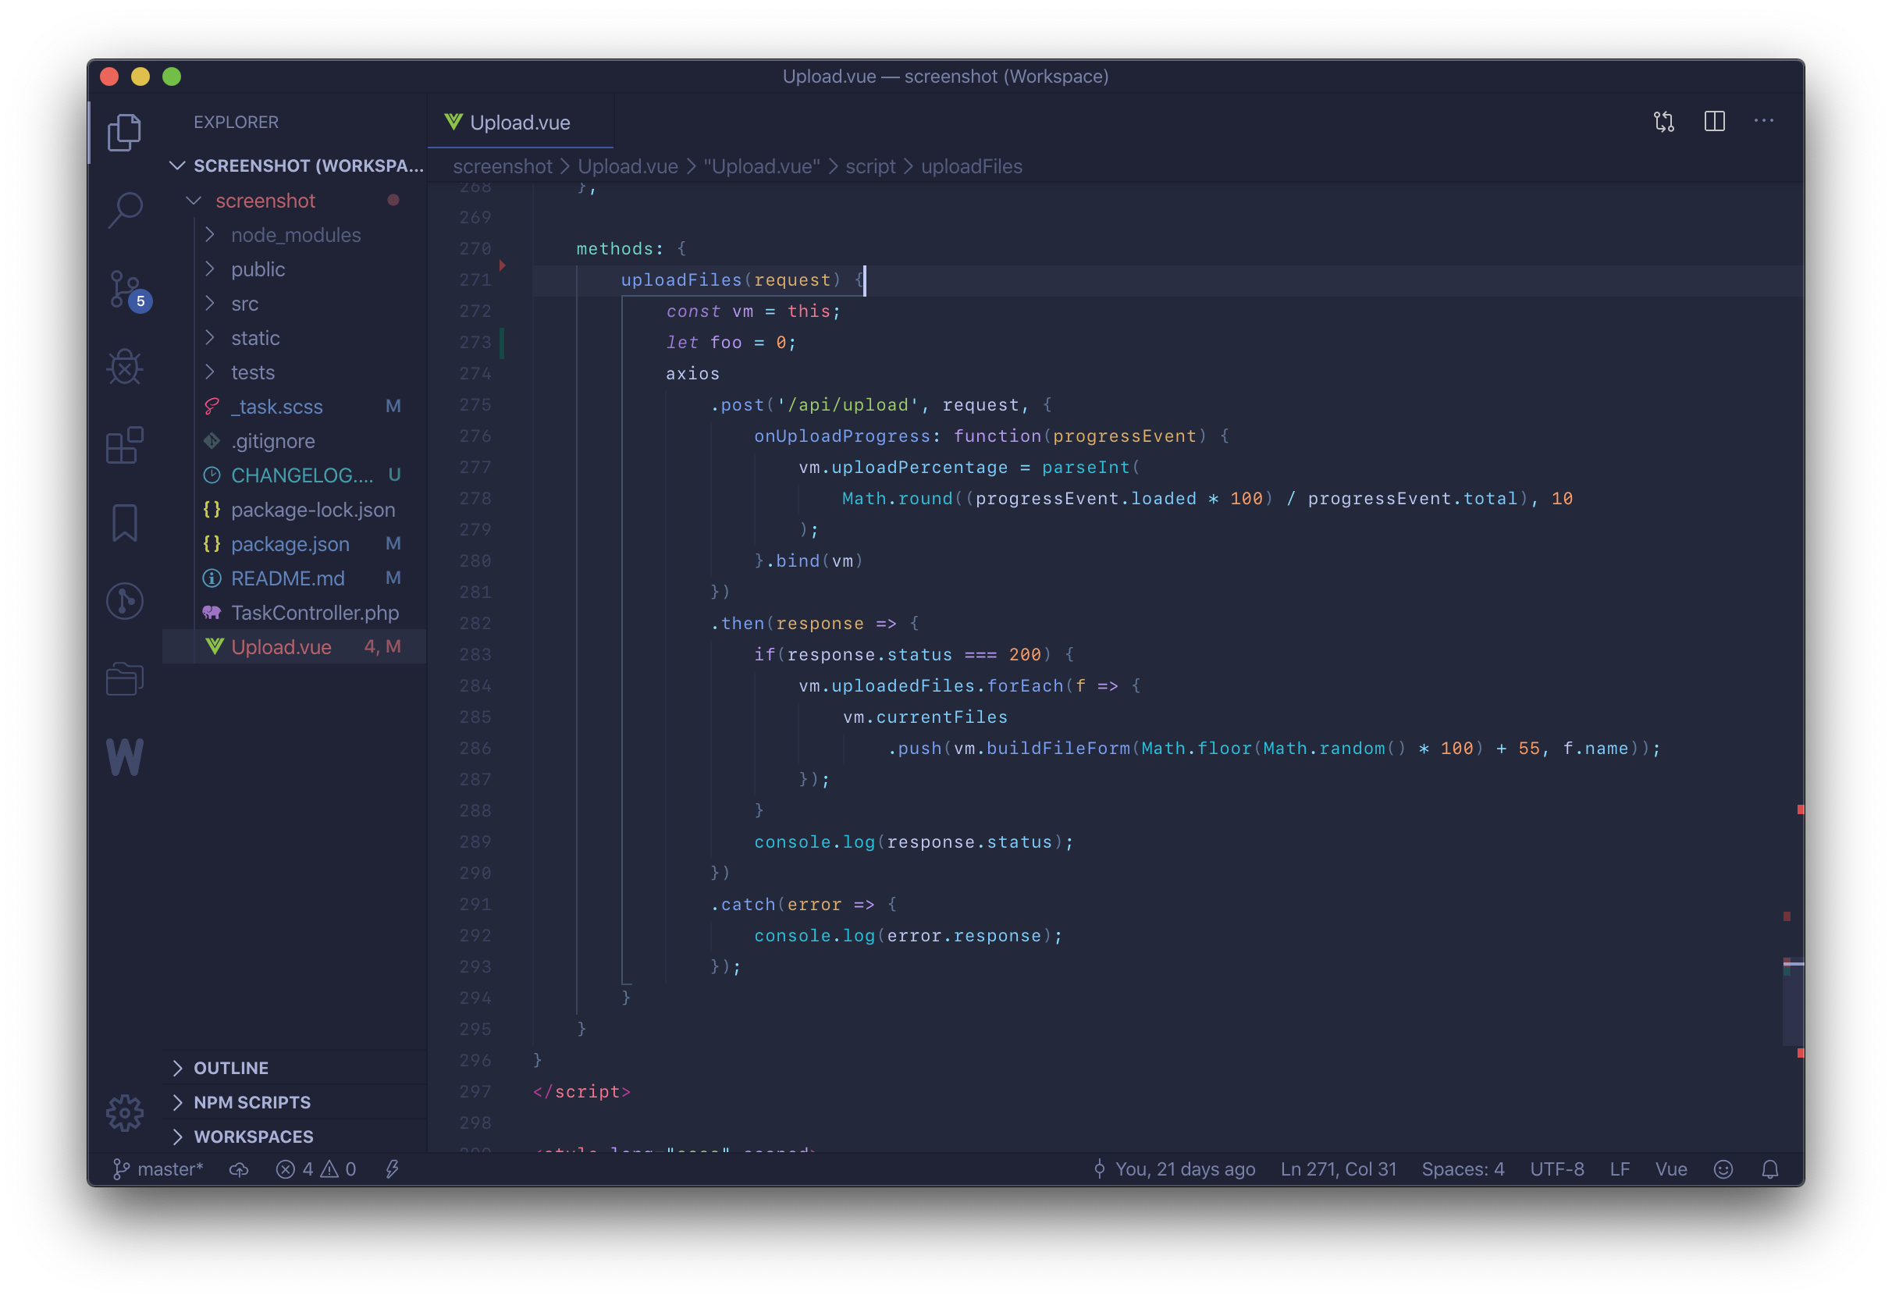Click 'Upload.vue' file breadcrumb item
This screenshot has height=1302, width=1892.
[x=627, y=166]
